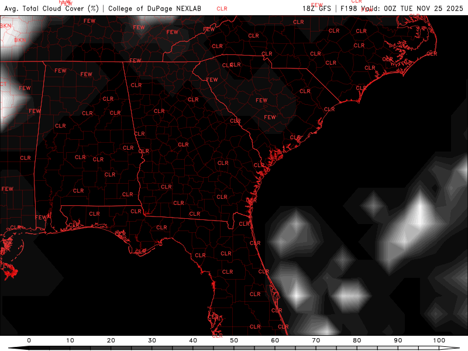This screenshot has width=468, height=351.
Task: Click the '0' value on the cloud cover scale
Action: (29, 340)
